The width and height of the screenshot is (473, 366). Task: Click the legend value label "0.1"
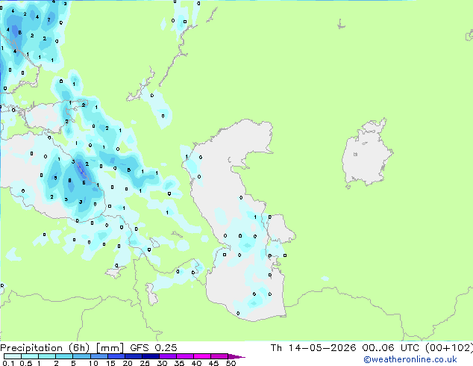click(x=8, y=363)
